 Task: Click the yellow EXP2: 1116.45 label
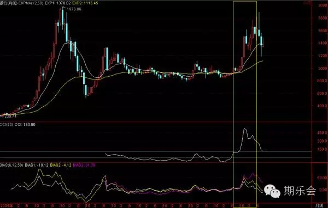[x=85, y=3]
